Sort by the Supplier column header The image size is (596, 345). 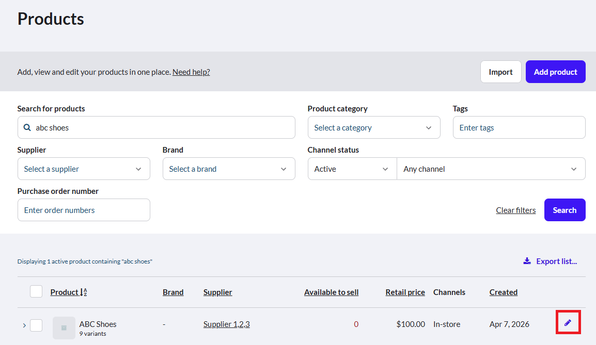pyautogui.click(x=217, y=292)
